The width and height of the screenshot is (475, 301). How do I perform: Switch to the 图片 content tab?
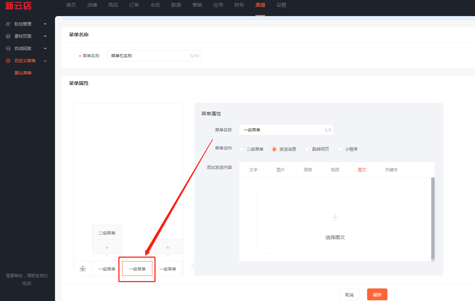click(281, 170)
